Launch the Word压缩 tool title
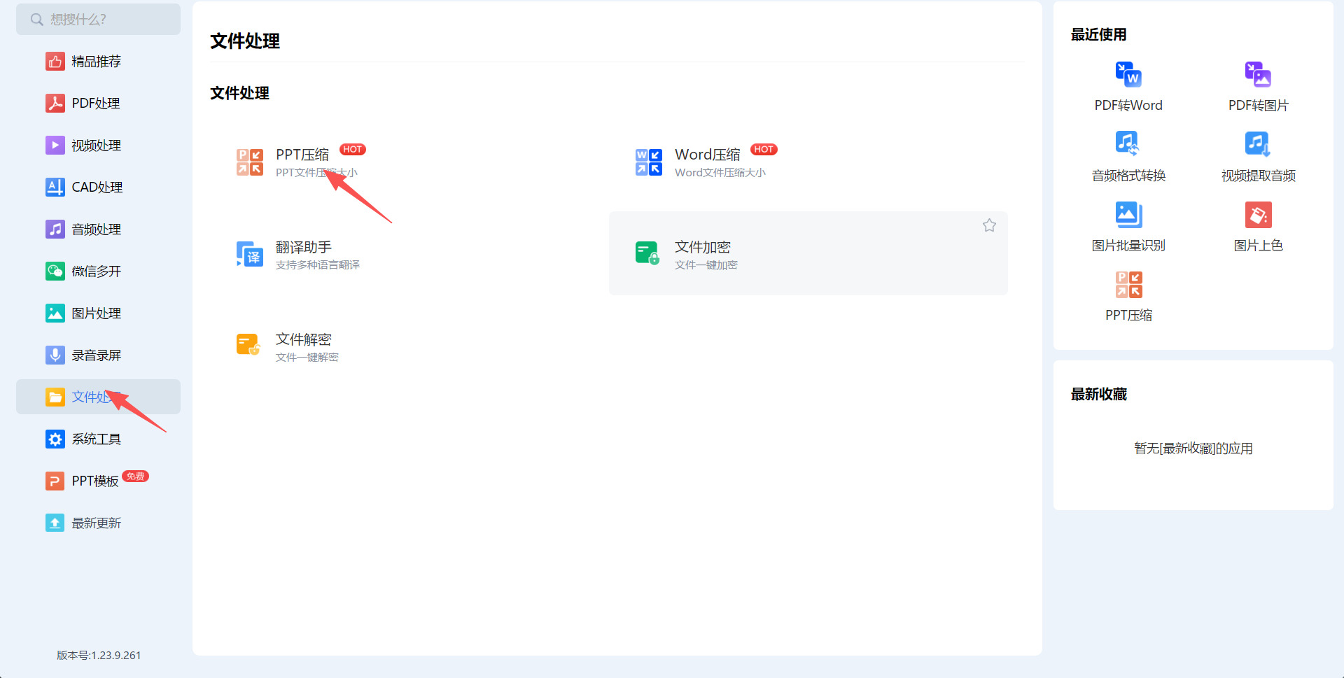1344x678 pixels. point(708,155)
